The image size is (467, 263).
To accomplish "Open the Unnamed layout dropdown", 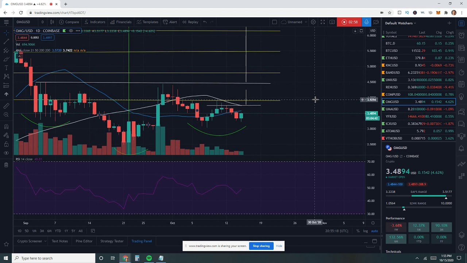I will 294,22.
